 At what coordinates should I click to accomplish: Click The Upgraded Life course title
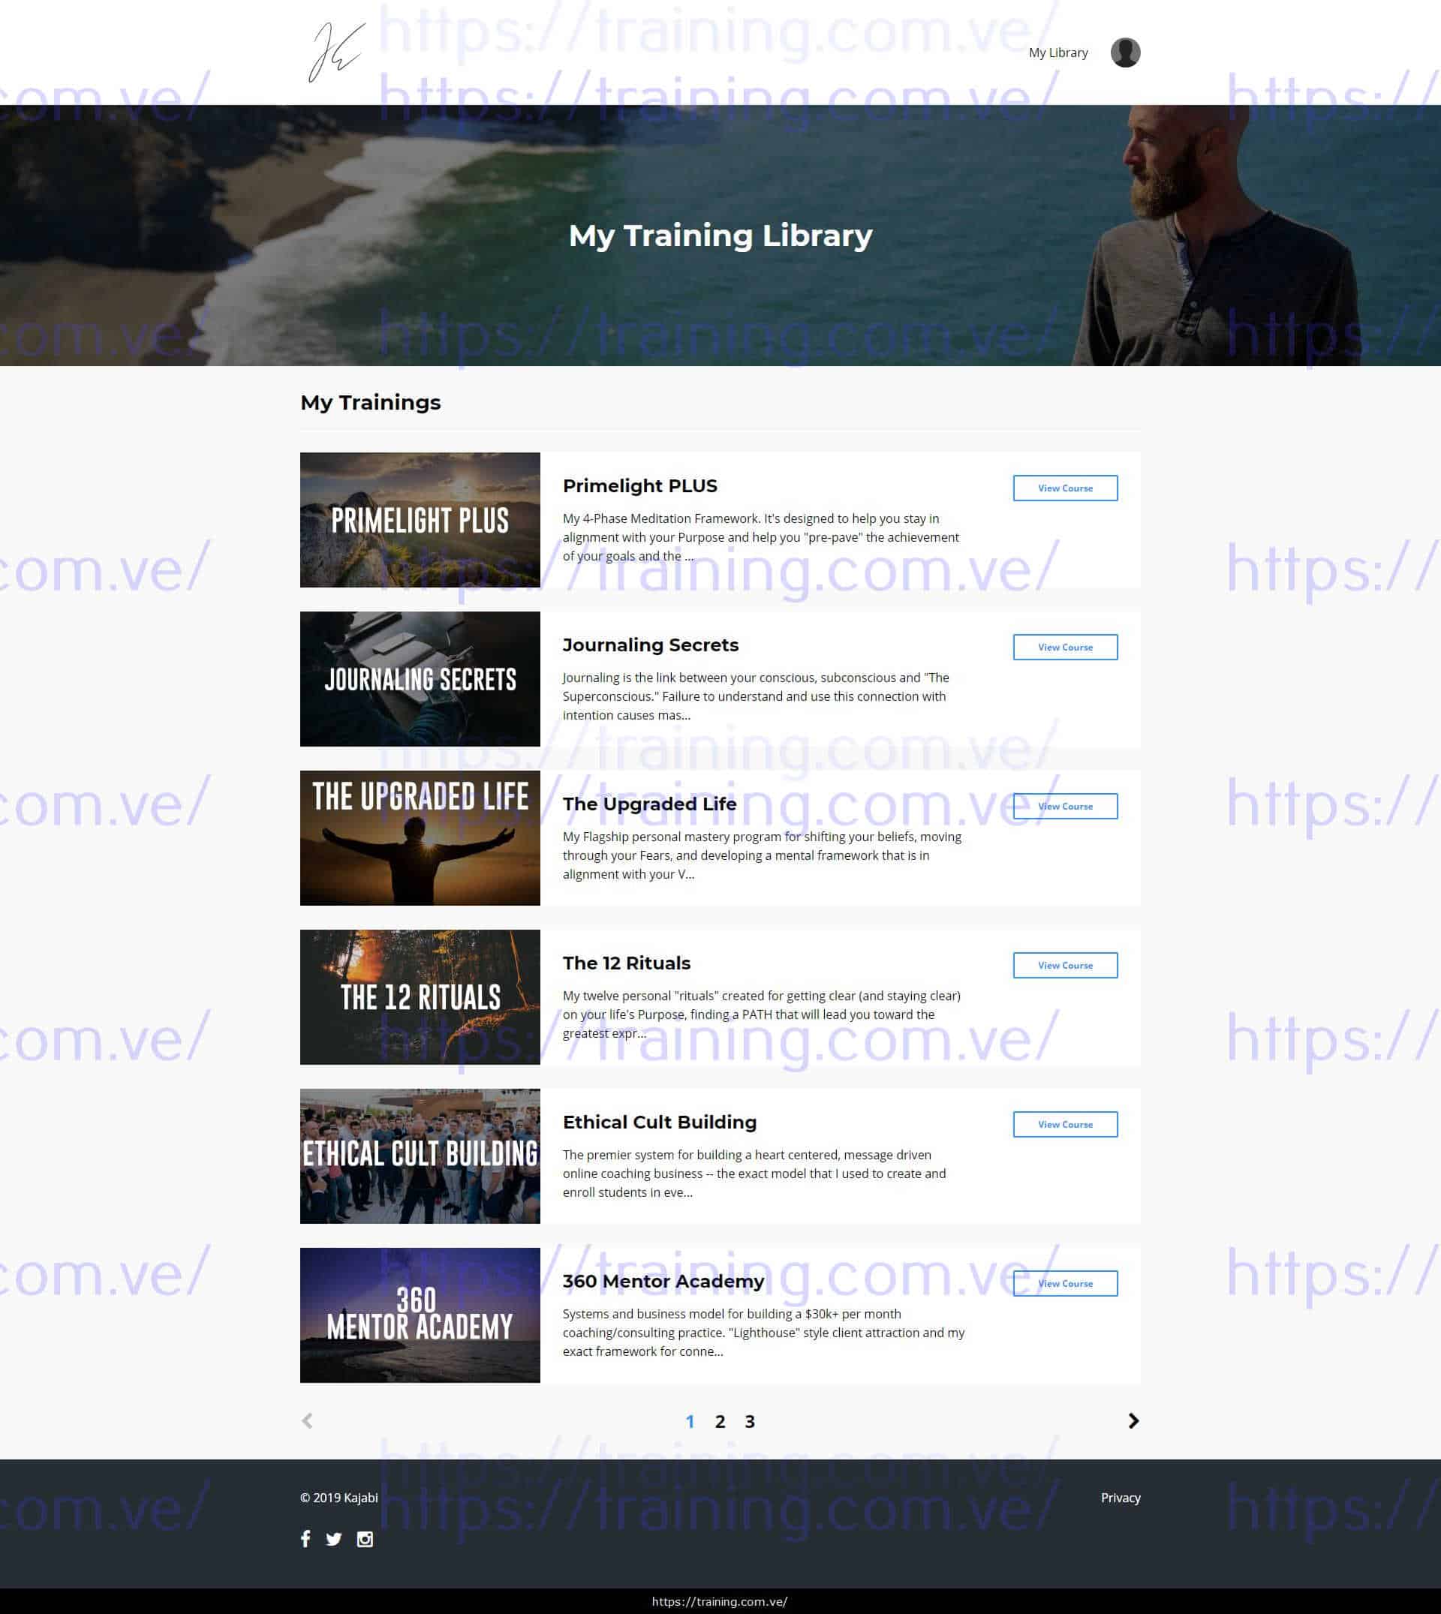pos(649,804)
